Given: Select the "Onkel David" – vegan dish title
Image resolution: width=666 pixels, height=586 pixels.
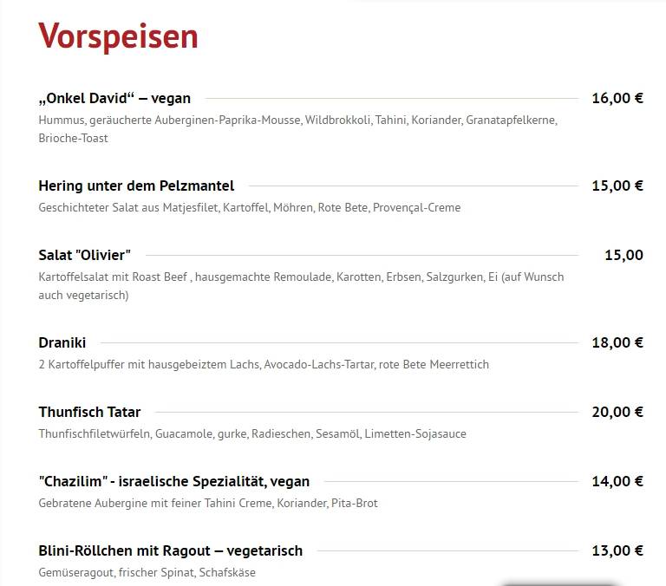Looking at the screenshot, I should point(114,98).
